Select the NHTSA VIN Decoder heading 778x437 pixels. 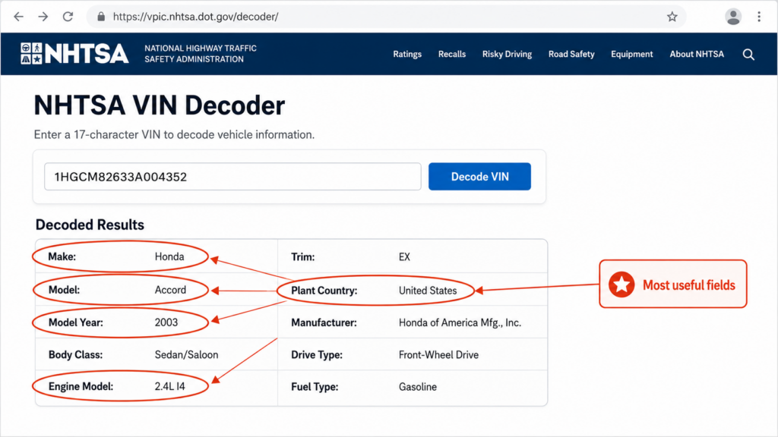160,105
